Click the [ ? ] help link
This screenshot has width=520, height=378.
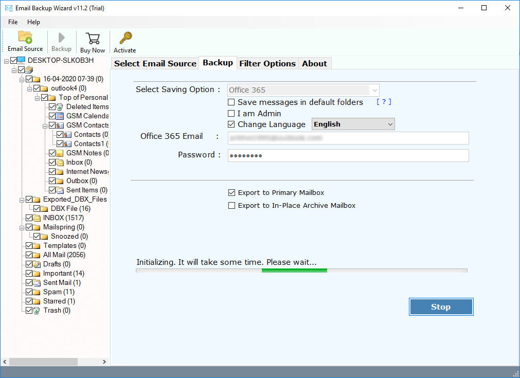tap(384, 102)
